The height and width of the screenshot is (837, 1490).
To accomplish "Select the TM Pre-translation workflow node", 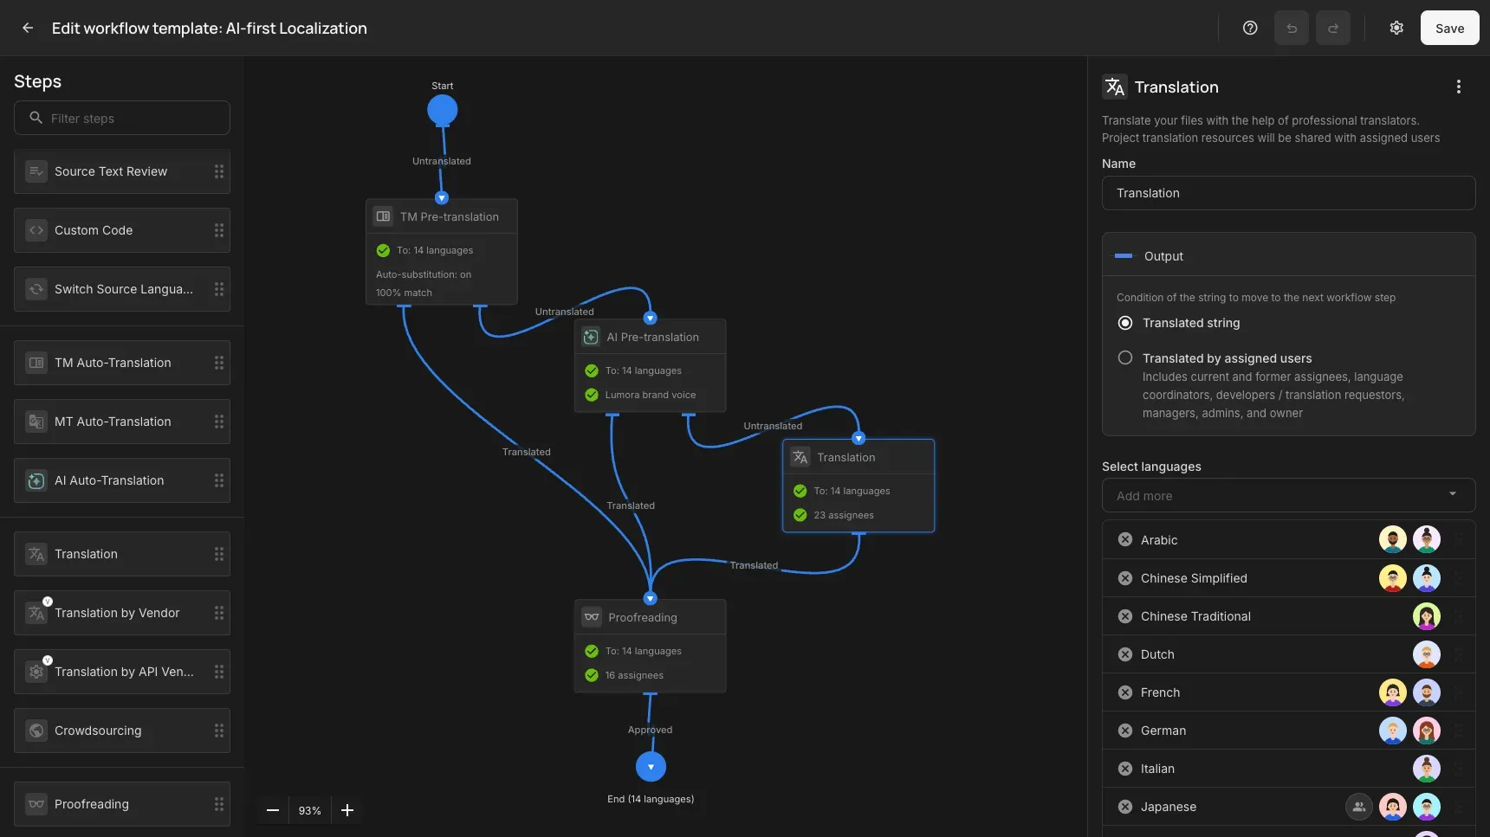I will (442, 252).
